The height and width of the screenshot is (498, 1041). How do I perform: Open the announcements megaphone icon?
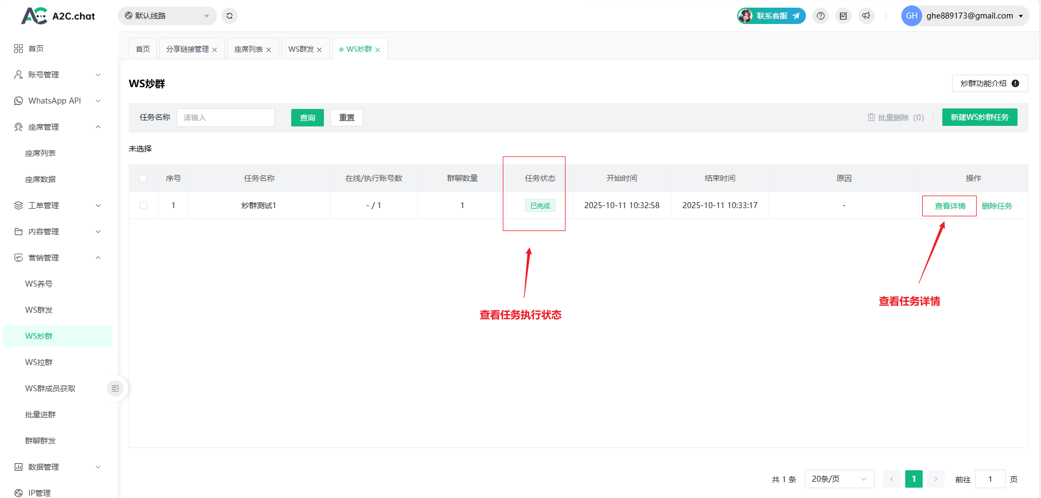[867, 16]
